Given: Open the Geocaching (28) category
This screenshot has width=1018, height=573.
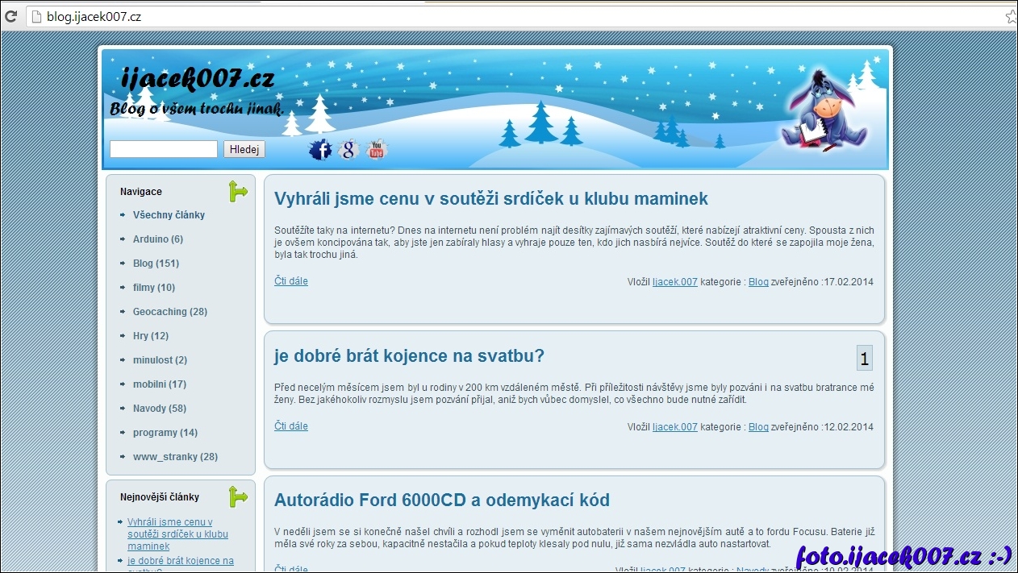Looking at the screenshot, I should (169, 312).
